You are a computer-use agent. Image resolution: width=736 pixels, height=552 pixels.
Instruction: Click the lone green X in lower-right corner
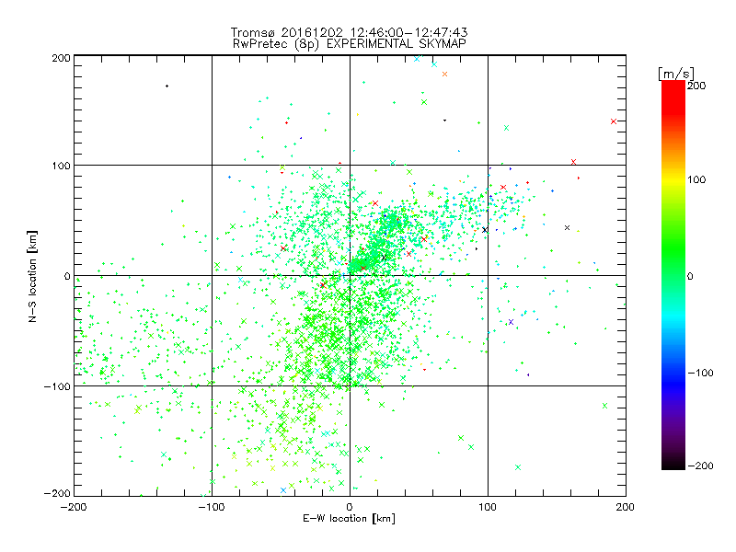(604, 406)
